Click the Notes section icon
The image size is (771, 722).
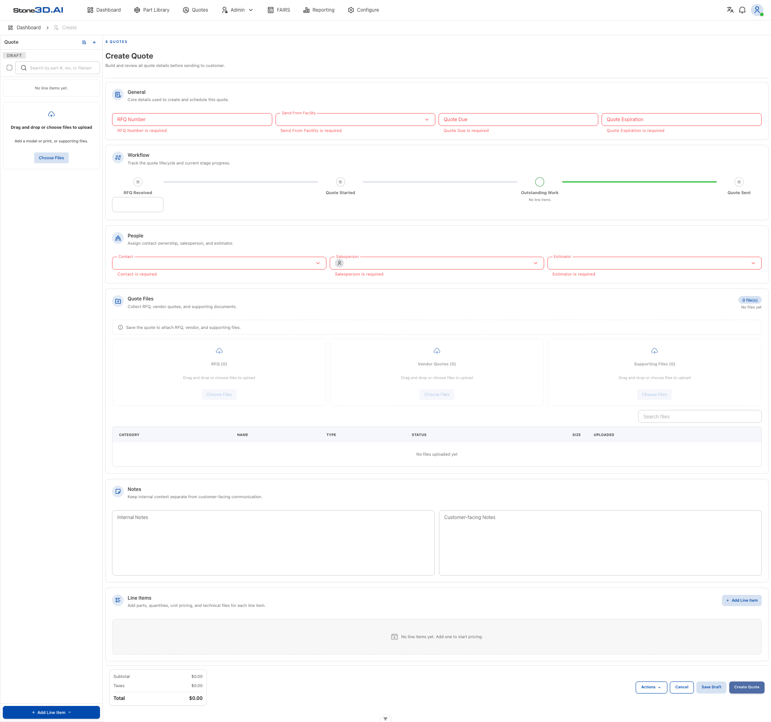point(118,491)
